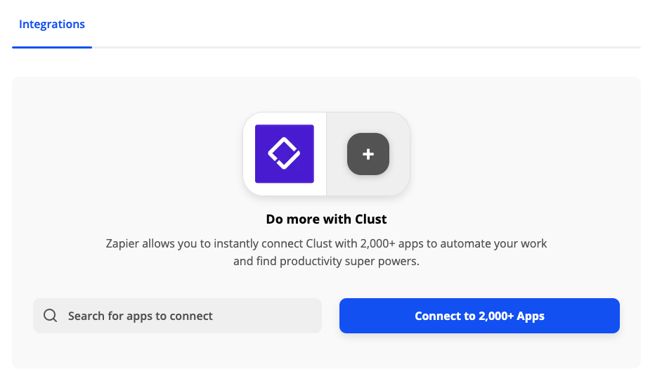Click the blue underline beneath Integrations
This screenshot has height=391, width=662.
52,47
